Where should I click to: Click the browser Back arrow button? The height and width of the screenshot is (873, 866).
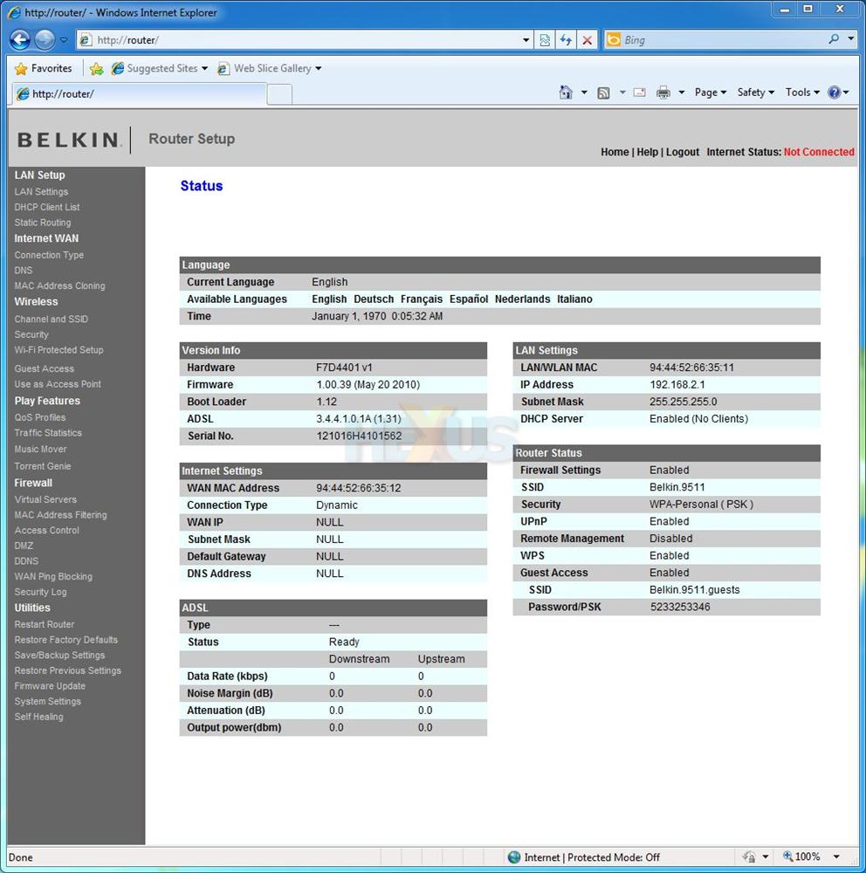click(20, 39)
